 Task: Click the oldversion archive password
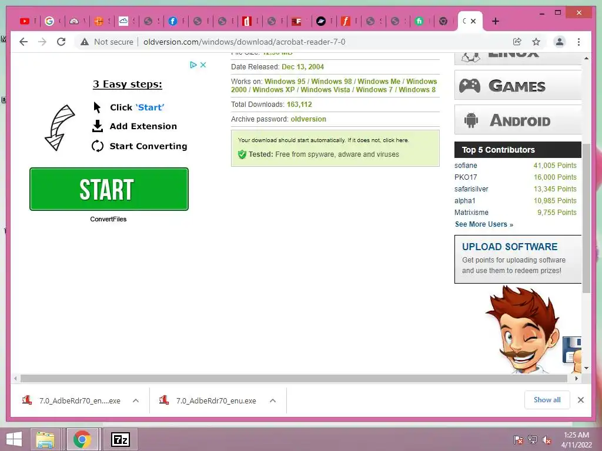308,119
